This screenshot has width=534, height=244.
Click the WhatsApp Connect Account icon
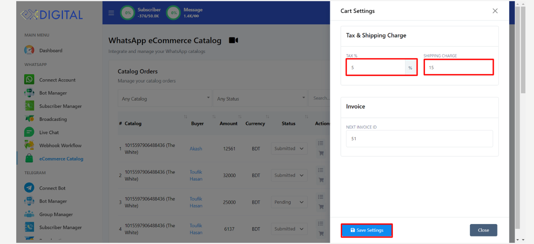(29, 80)
